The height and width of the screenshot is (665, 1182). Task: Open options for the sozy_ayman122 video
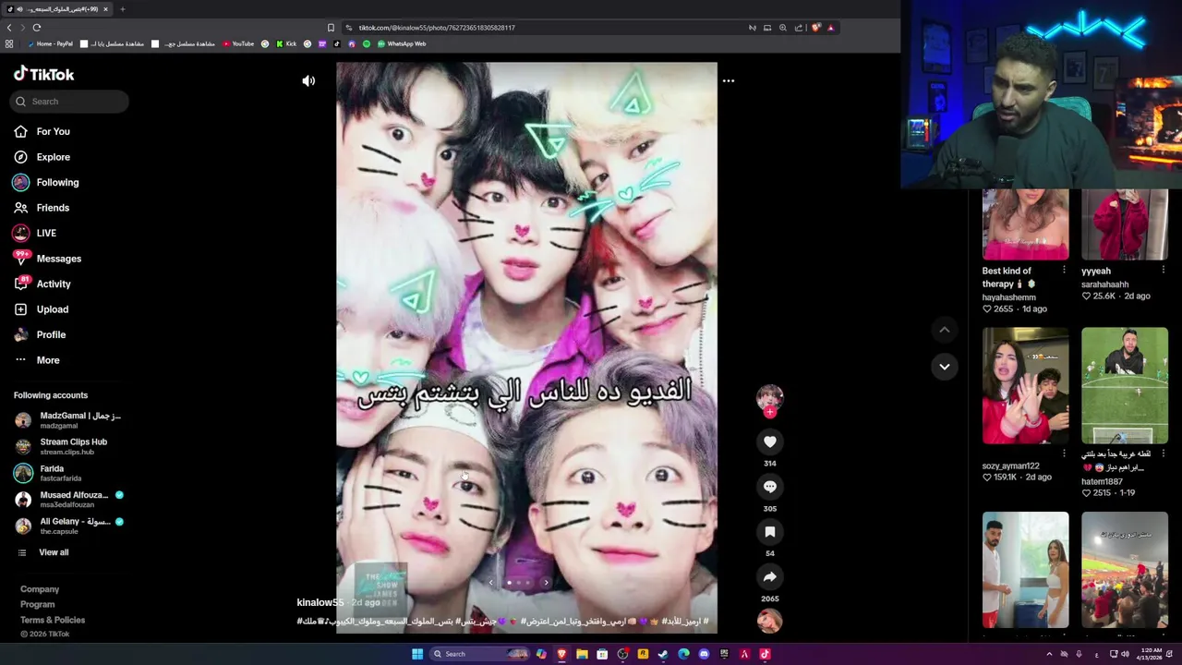tap(1064, 453)
